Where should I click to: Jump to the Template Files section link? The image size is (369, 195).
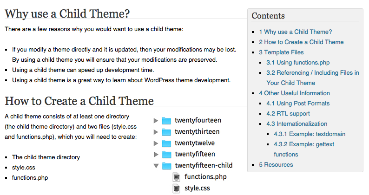tap(281, 52)
